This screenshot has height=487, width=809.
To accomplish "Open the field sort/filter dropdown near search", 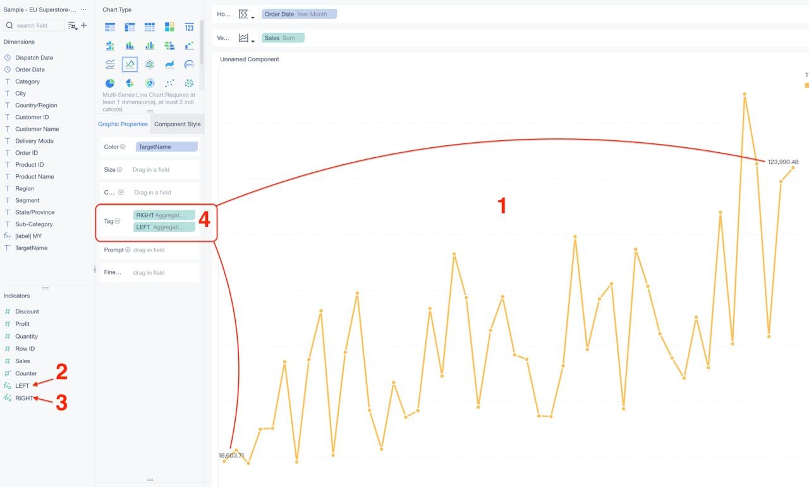I will [73, 26].
